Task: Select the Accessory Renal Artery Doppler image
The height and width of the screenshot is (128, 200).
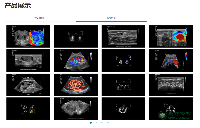Action: click(76, 60)
